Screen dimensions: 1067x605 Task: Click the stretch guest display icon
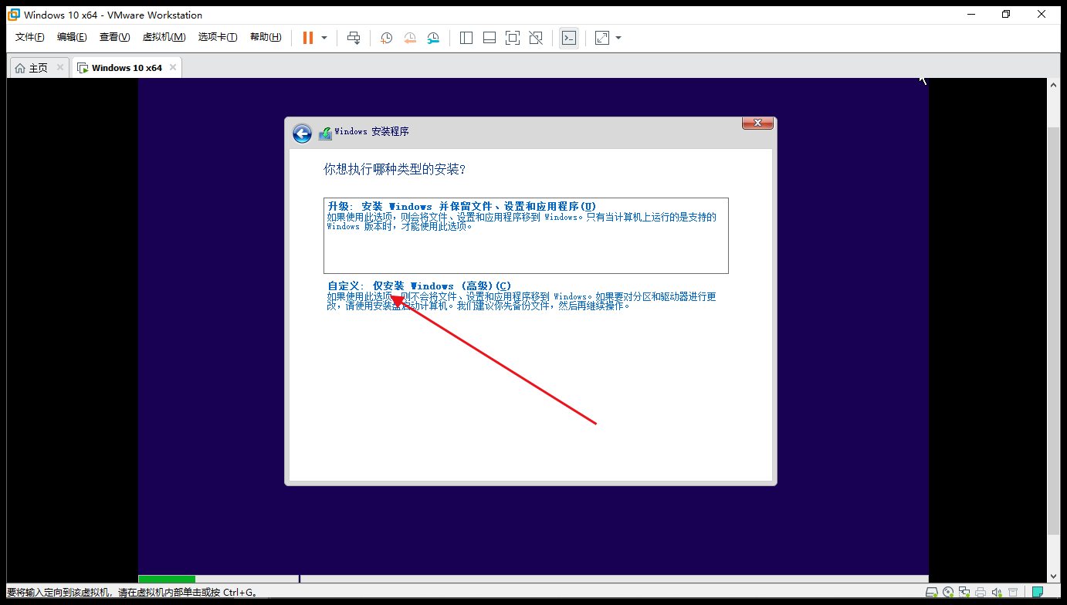pos(602,38)
